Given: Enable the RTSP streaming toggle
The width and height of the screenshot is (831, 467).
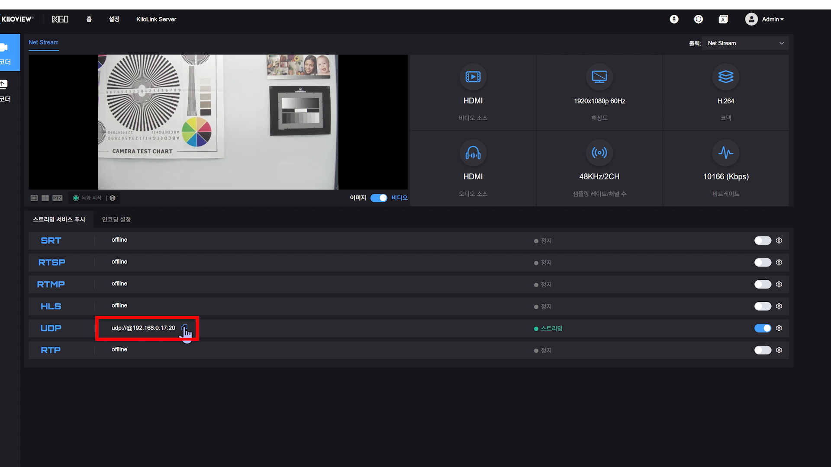Looking at the screenshot, I should [763, 262].
